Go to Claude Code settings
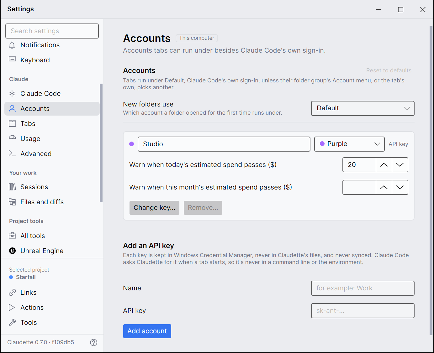 click(x=52, y=93)
